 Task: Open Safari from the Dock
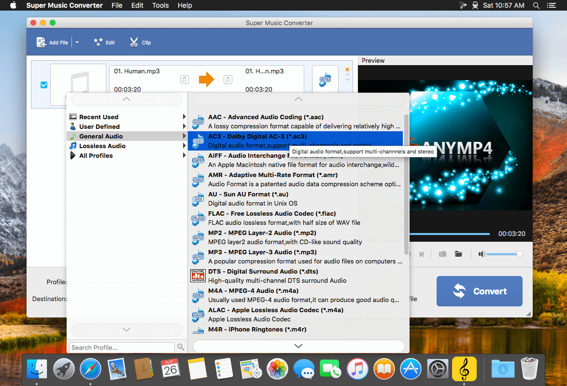tap(90, 369)
